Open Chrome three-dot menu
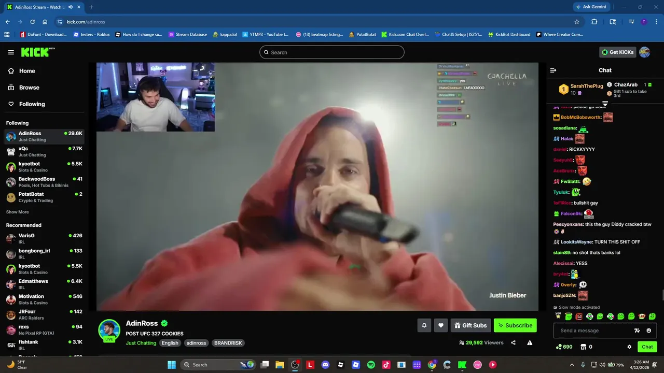This screenshot has height=373, width=664. click(x=656, y=22)
